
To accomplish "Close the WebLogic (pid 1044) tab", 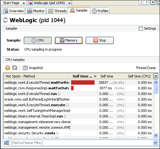I will click(x=70, y=3).
